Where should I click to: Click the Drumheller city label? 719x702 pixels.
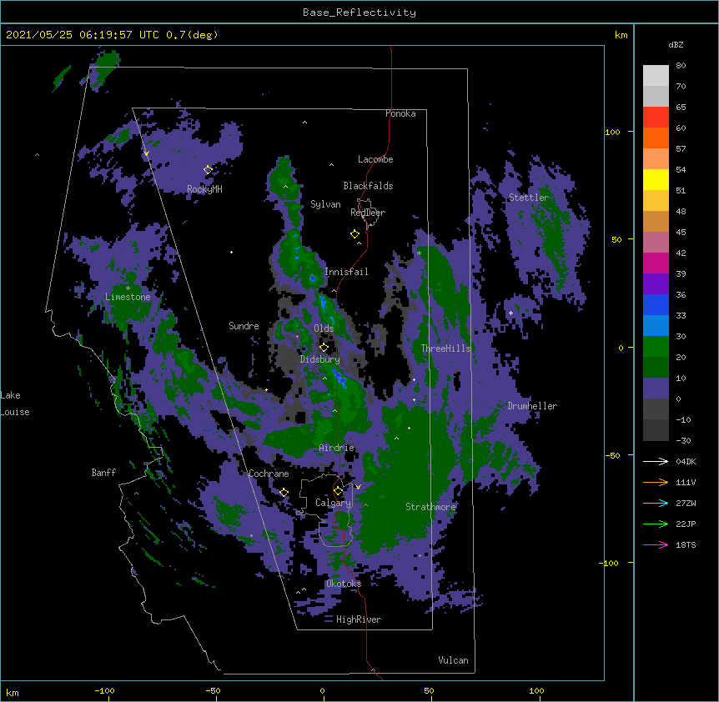coord(532,406)
